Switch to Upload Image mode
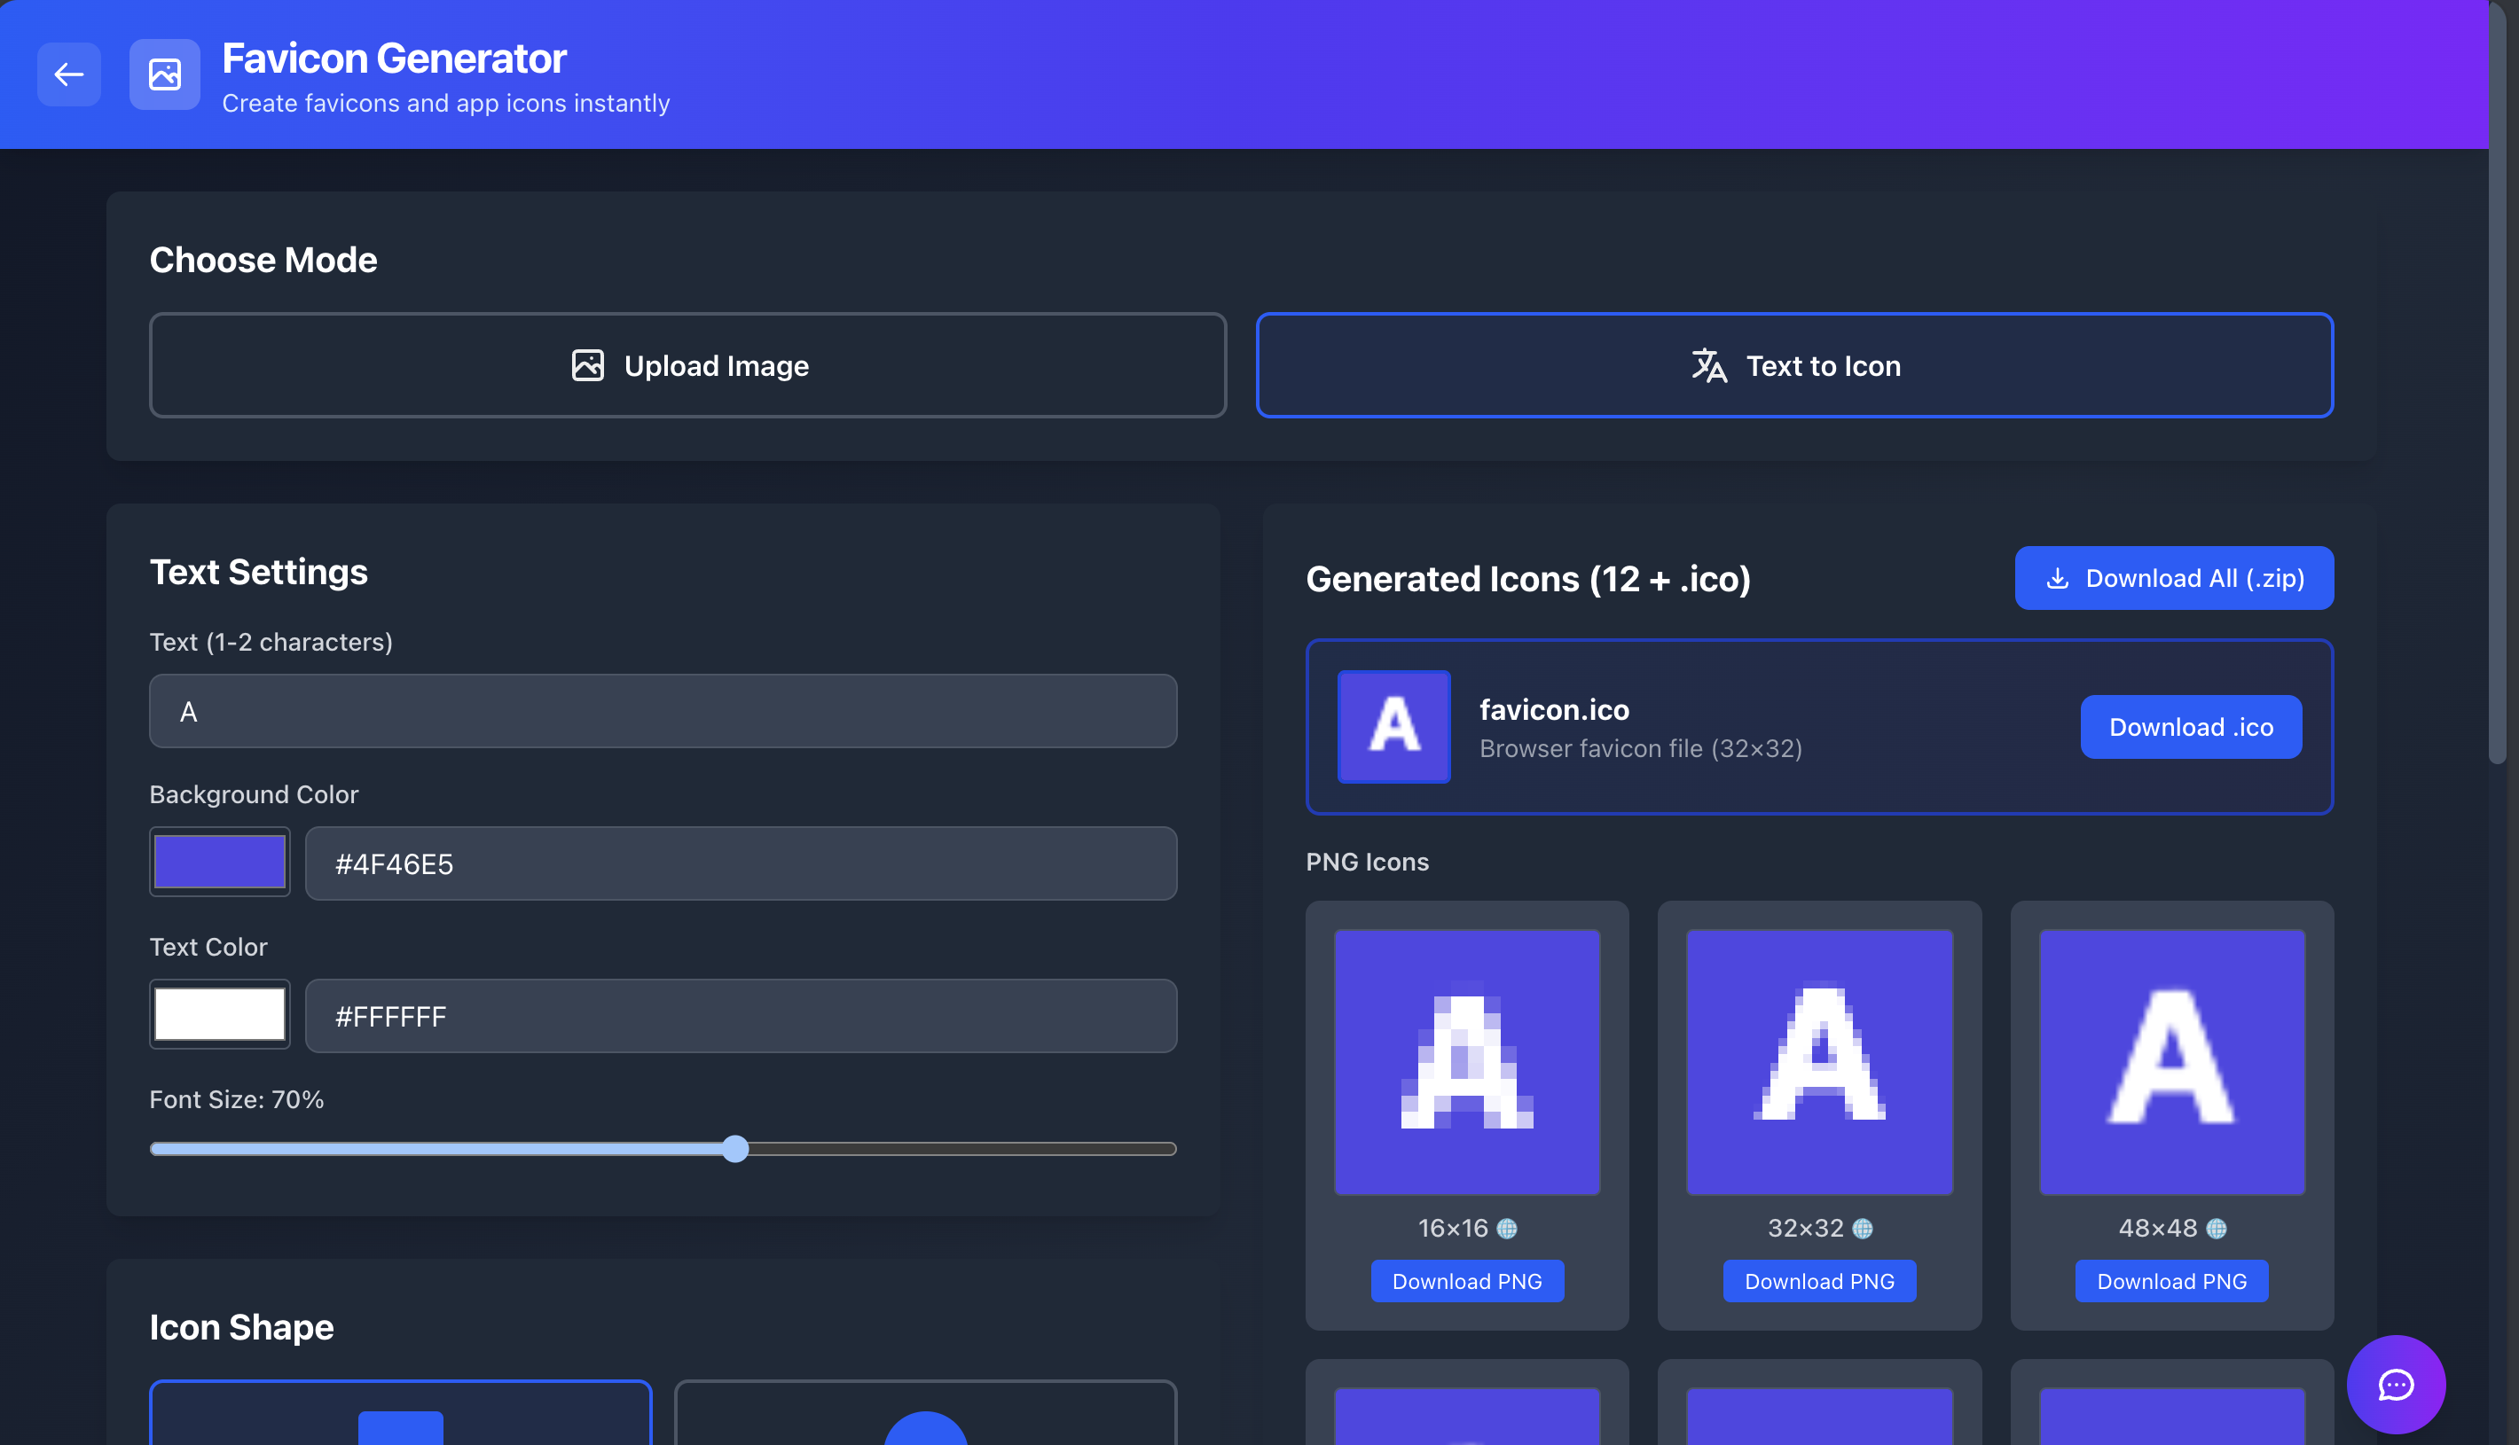Image resolution: width=2519 pixels, height=1445 pixels. pyautogui.click(x=687, y=365)
